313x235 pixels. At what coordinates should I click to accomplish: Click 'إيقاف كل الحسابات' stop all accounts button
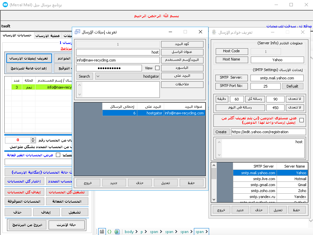tap(24, 192)
